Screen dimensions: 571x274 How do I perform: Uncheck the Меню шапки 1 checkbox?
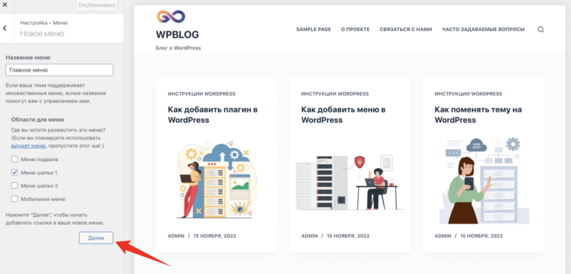pyautogui.click(x=14, y=172)
